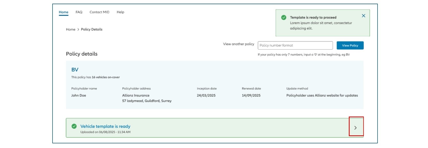This screenshot has width=428, height=148.
Task: Click the Policy details page heading
Action: coord(82,54)
